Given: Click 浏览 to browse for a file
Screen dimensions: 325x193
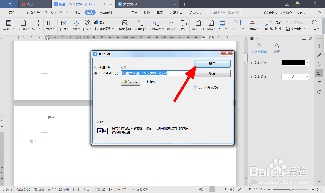Looking at the screenshot, I should [x=130, y=82].
